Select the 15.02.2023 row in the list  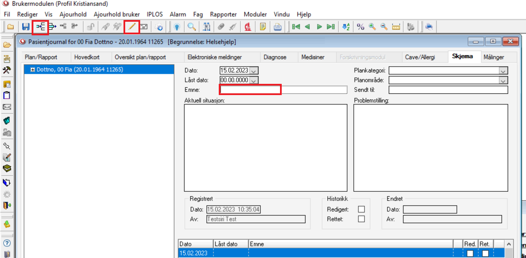341,253
